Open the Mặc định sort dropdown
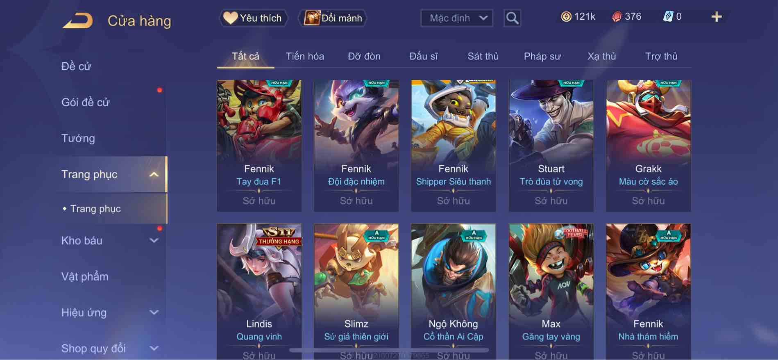This screenshot has height=360, width=778. tap(456, 18)
